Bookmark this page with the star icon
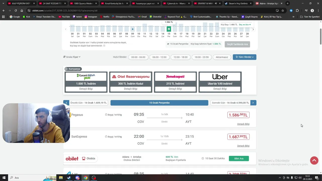The height and width of the screenshot is (181, 322). click(x=283, y=11)
